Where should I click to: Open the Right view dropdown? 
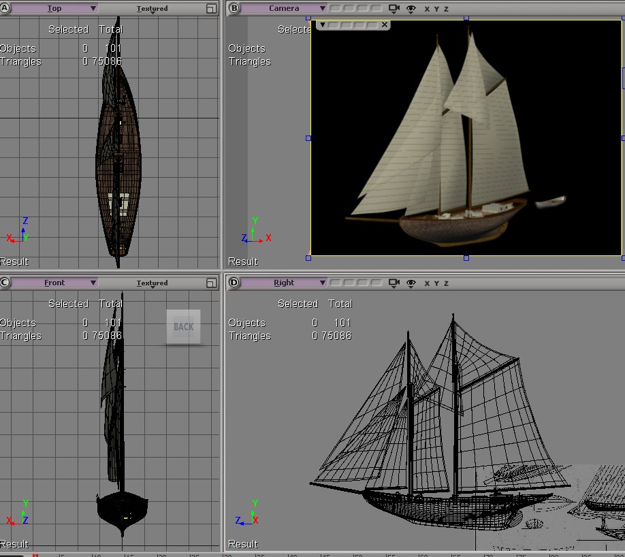point(284,283)
